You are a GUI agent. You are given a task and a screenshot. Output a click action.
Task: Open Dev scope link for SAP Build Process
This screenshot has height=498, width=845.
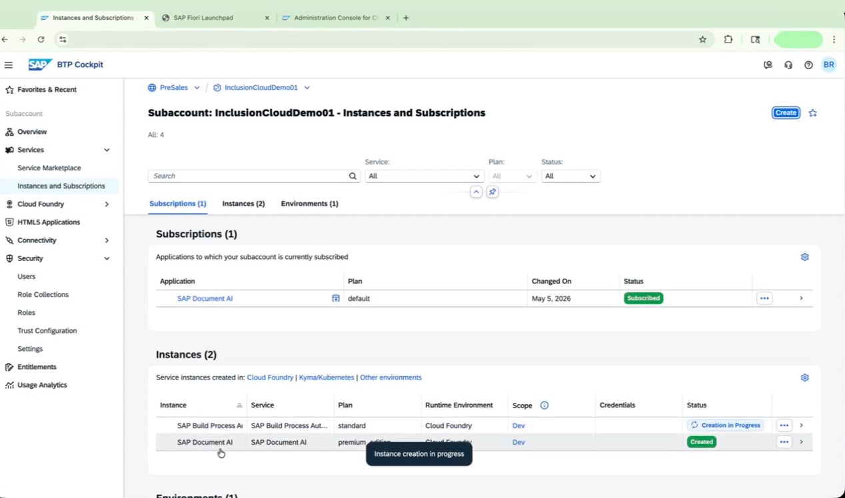pos(518,425)
